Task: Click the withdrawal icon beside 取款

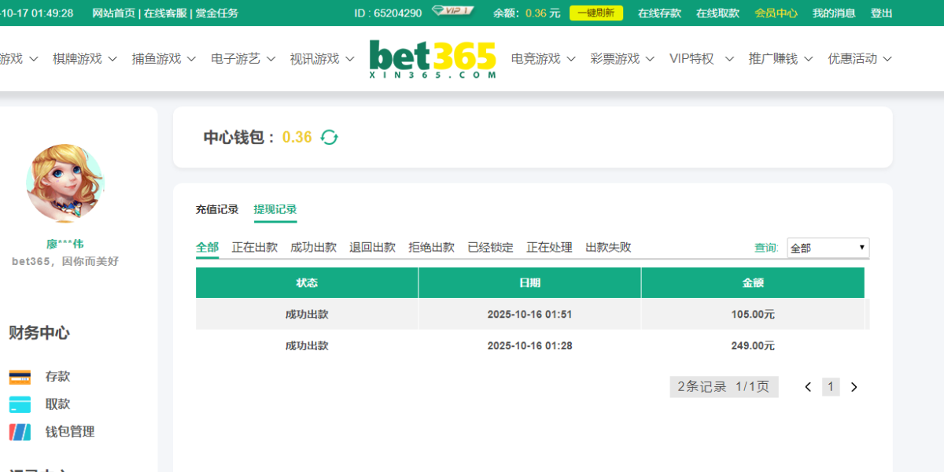Action: pyautogui.click(x=20, y=404)
